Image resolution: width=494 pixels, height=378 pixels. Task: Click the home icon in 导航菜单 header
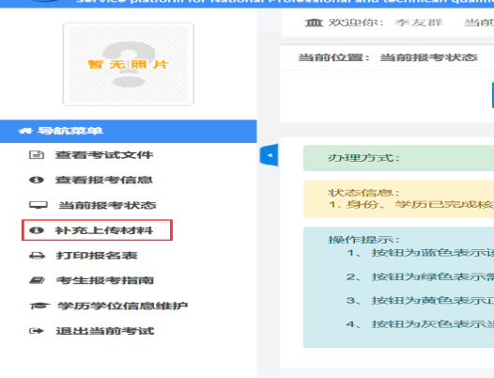point(25,131)
